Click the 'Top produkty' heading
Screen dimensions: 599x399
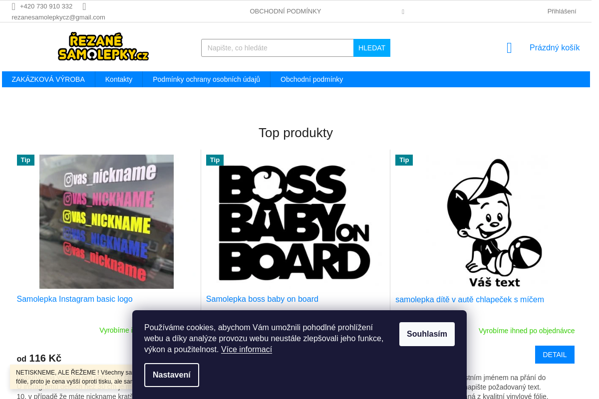tap(296, 133)
